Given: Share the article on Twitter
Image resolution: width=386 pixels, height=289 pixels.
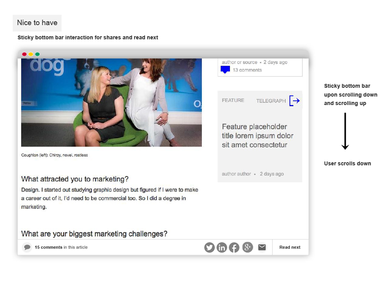Looking at the screenshot, I should pyautogui.click(x=209, y=247).
